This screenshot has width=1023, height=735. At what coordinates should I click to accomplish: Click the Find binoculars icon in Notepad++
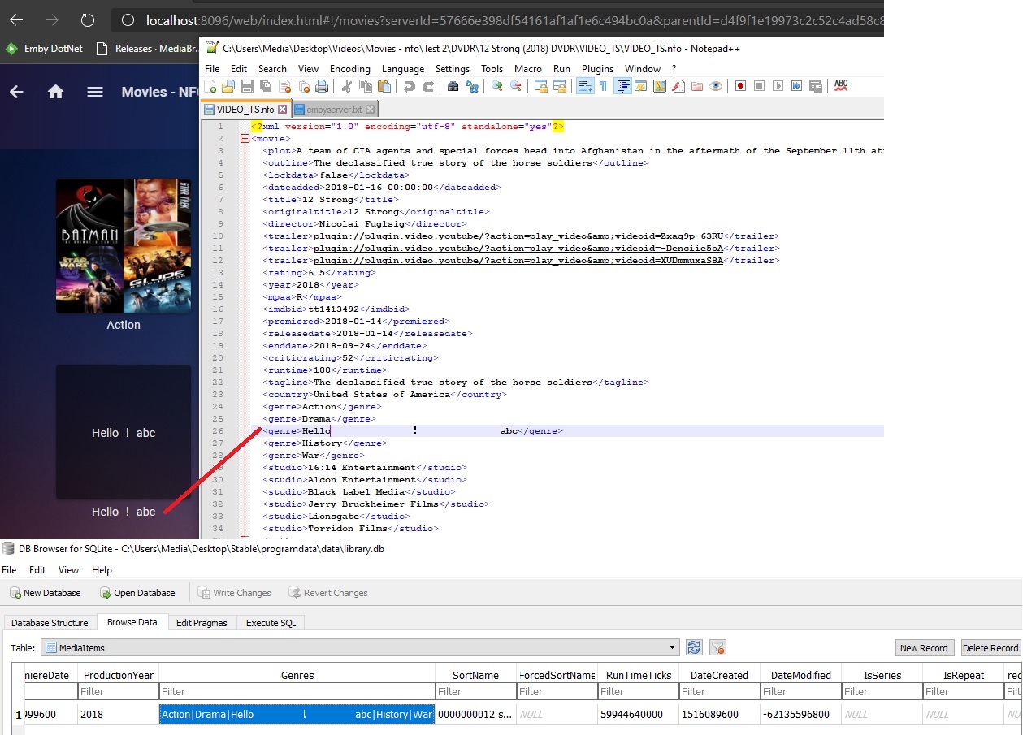453,86
